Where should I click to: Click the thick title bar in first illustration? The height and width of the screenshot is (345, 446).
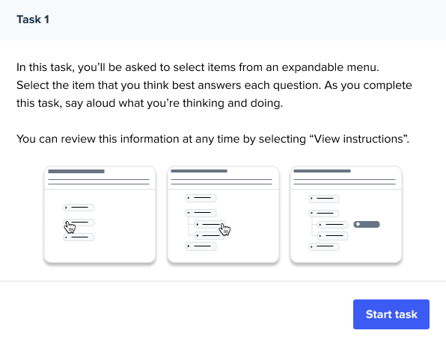coord(76,171)
